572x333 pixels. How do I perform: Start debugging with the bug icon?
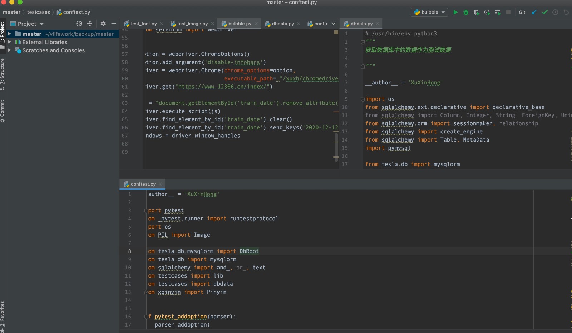(x=466, y=12)
